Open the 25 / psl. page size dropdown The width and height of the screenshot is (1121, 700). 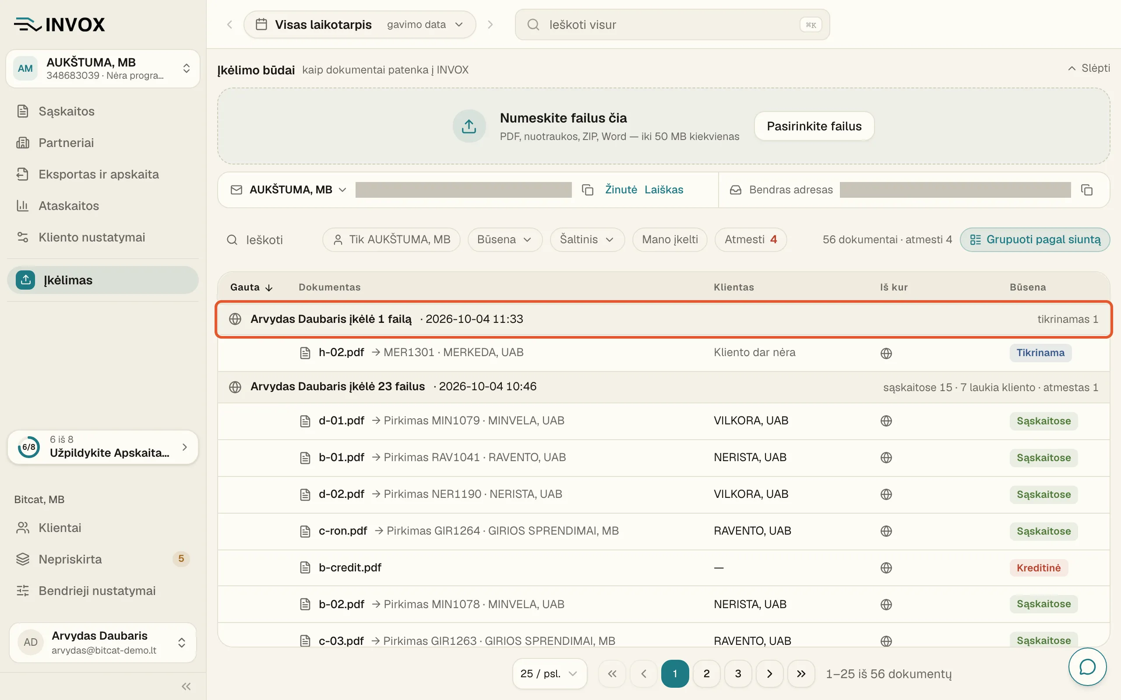coord(550,674)
